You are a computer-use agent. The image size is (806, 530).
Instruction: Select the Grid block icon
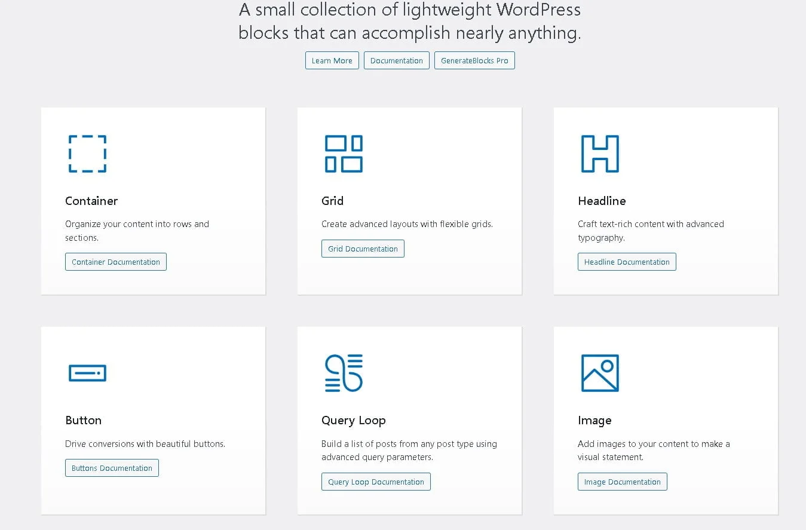click(x=343, y=154)
